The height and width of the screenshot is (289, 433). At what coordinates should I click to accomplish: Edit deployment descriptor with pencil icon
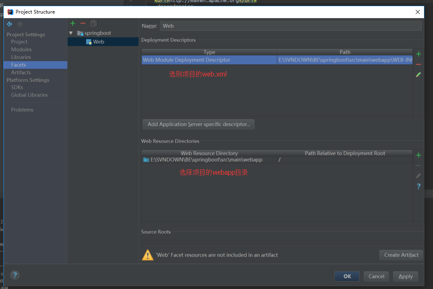click(419, 74)
